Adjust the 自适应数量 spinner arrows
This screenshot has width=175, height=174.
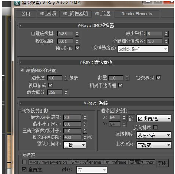pos(77,34)
